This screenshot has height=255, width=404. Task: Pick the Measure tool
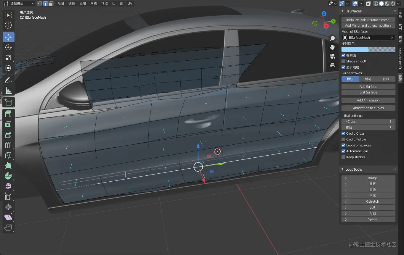click(x=8, y=90)
